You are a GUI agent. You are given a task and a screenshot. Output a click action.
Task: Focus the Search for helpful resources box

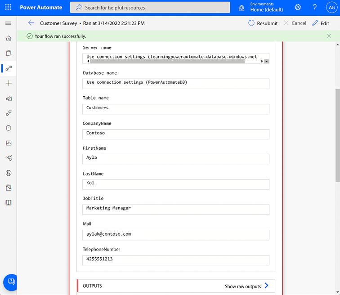pos(150,8)
